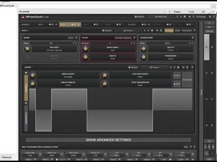Click the DRY/WET value field
Image resolution: width=217 pixels, height=162 pixels.
click(54, 49)
